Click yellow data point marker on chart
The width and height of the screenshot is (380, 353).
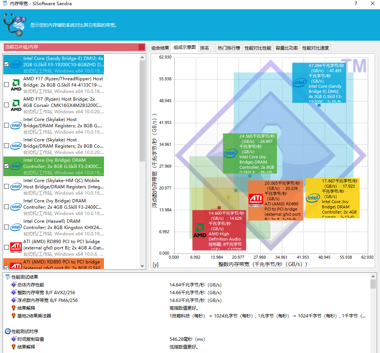[228, 198]
